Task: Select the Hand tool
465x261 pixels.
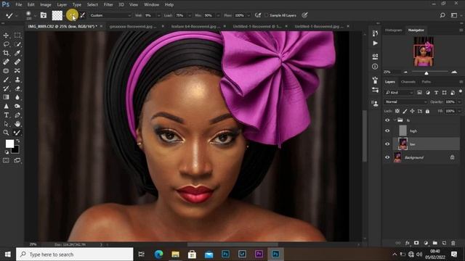Action: (17, 124)
